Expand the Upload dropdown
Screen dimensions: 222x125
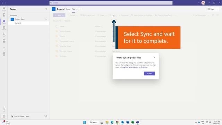pos(77,15)
